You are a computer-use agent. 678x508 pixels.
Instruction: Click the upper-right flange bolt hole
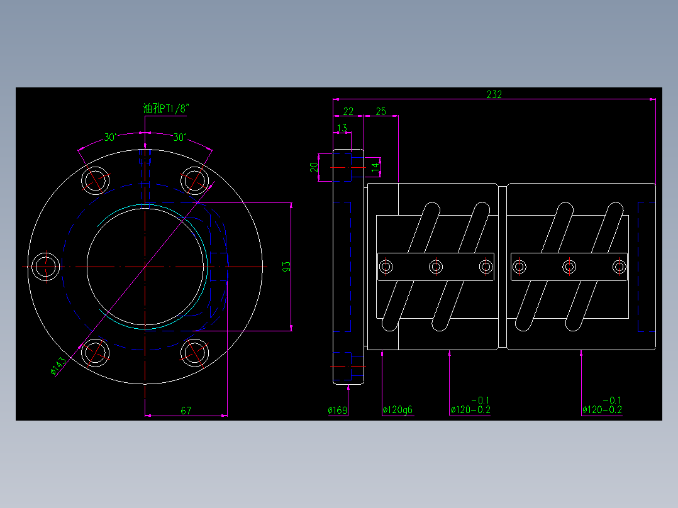point(194,180)
